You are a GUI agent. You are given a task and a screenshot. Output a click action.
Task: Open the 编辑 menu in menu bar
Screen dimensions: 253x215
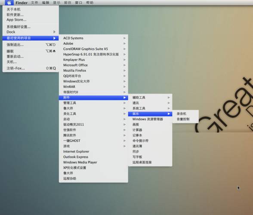[x=46, y=3]
